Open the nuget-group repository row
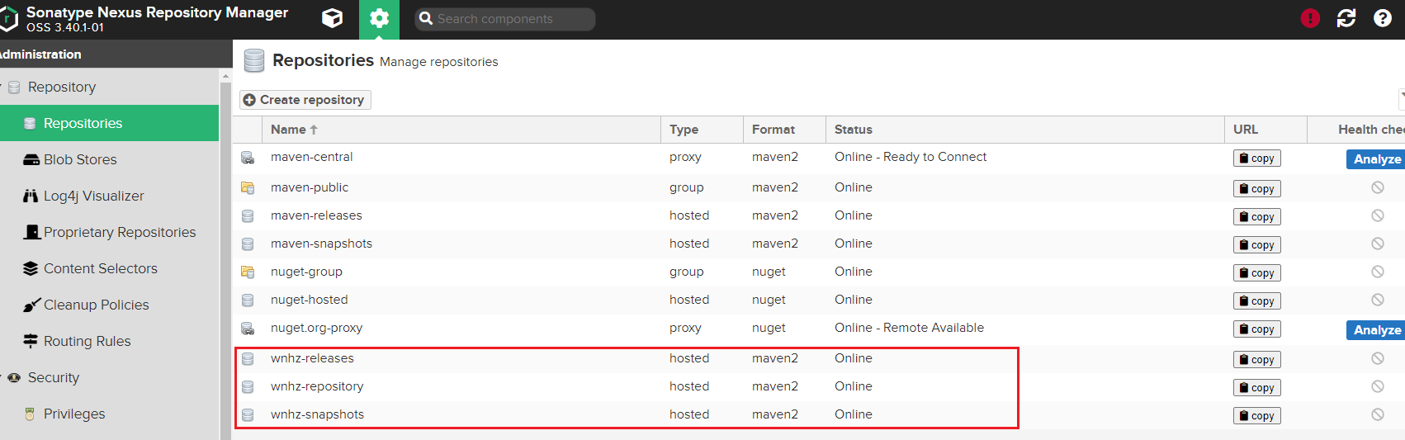This screenshot has height=440, width=1405. click(819, 272)
